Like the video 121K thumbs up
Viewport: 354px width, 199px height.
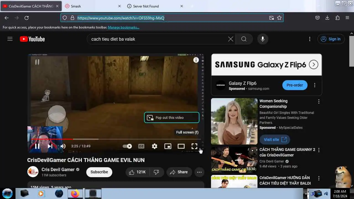point(137,172)
